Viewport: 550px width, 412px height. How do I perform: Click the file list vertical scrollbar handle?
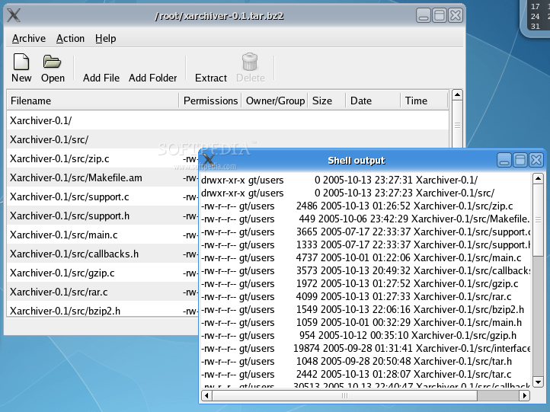tap(457, 125)
